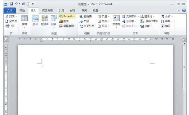Image resolution: width=189 pixels, height=115 pixels.
Task: Switch to the 开始 (Home) tab
Action: tap(22, 11)
